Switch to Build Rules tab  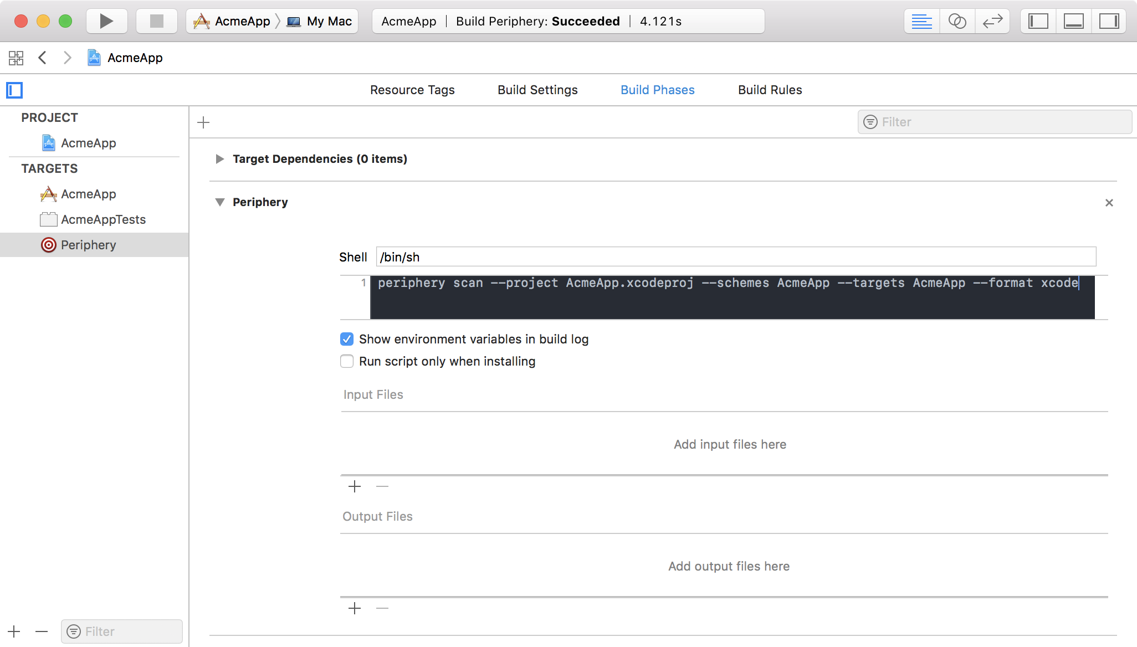tap(770, 90)
